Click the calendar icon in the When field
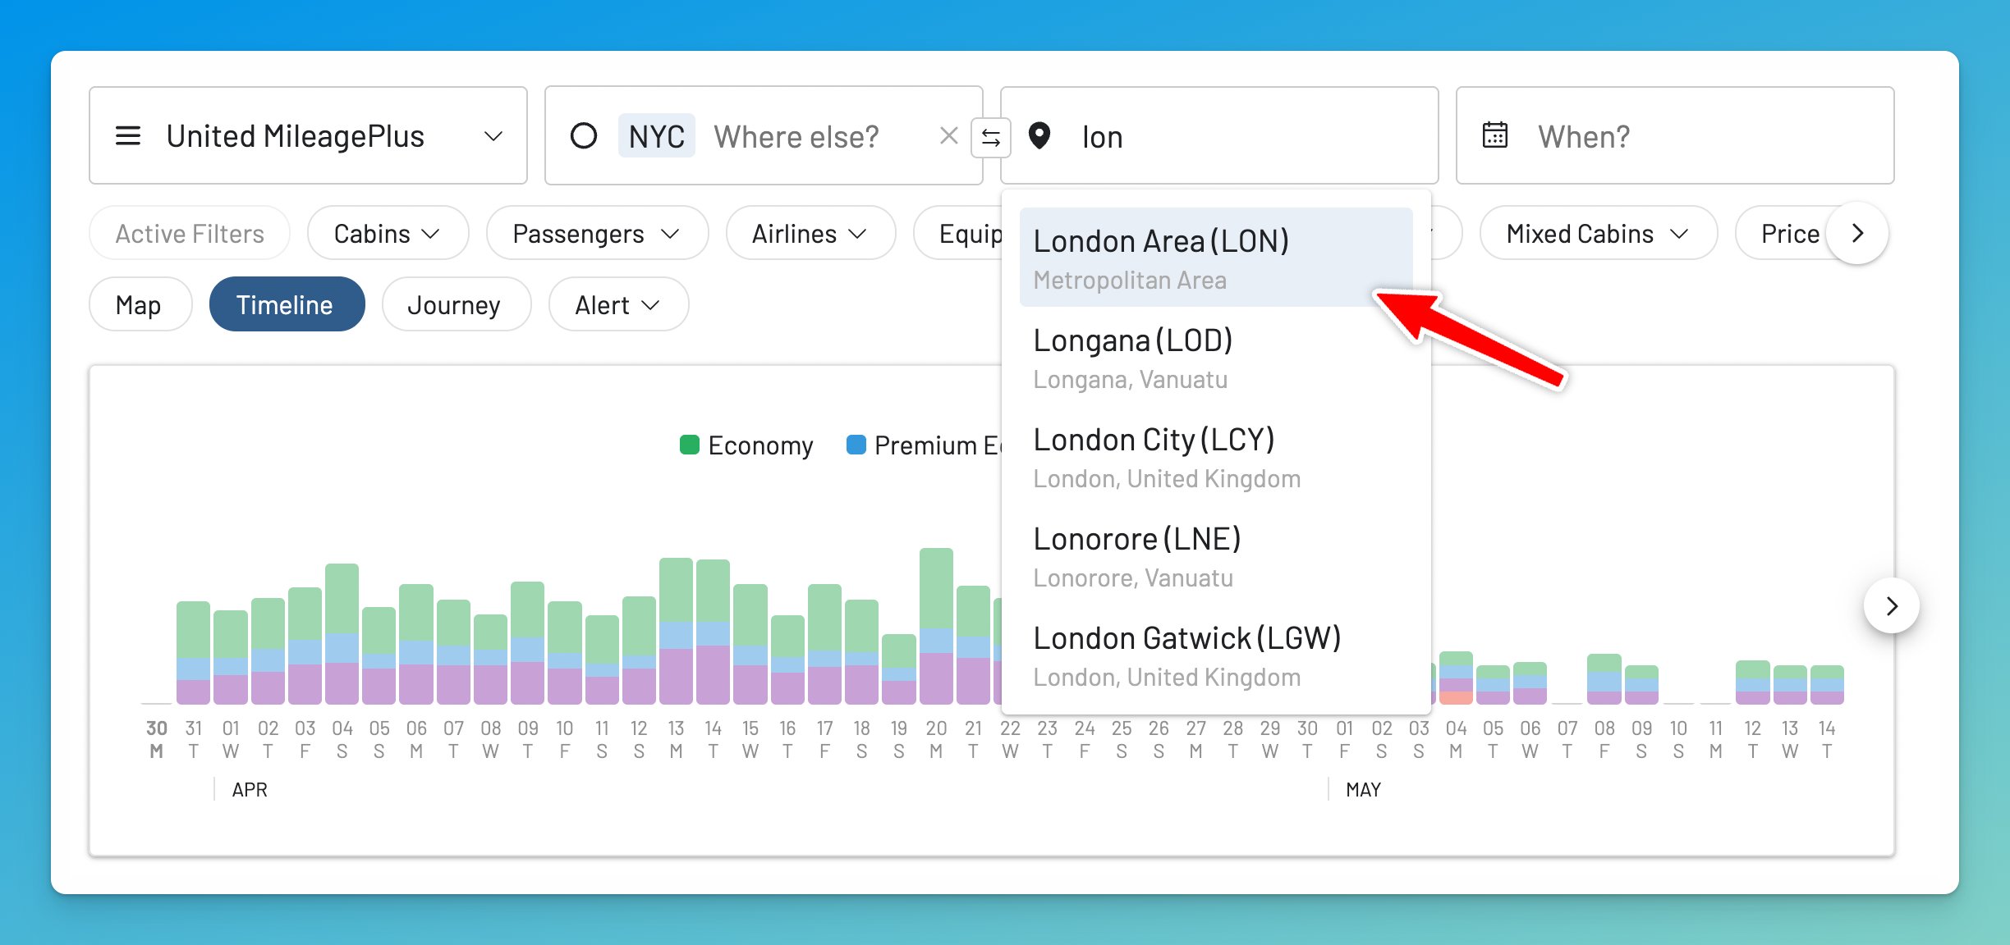The image size is (2010, 945). (1494, 135)
